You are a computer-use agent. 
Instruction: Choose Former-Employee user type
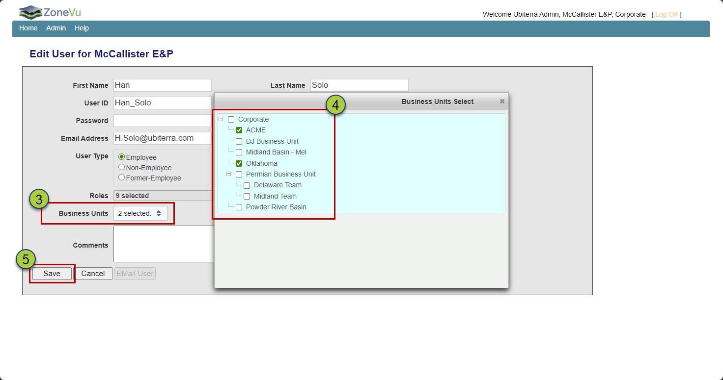[122, 178]
